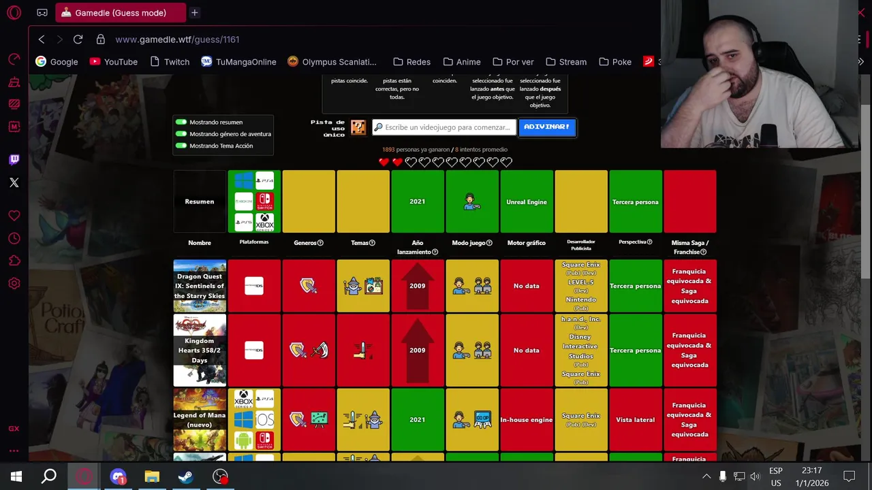Click the site-info padlock icon
The height and width of the screenshot is (490, 872).
(101, 39)
